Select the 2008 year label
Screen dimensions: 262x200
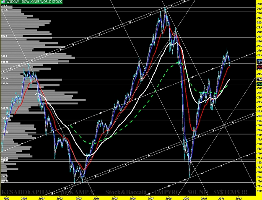pyautogui.click(x=169, y=198)
